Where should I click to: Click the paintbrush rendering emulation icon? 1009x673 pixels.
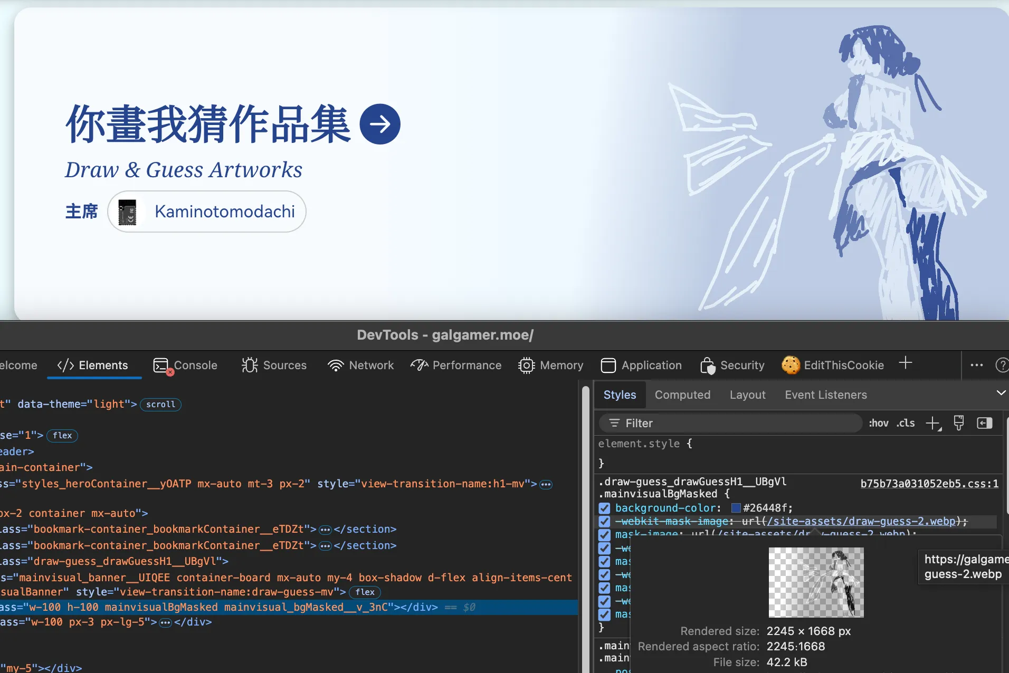coord(958,423)
